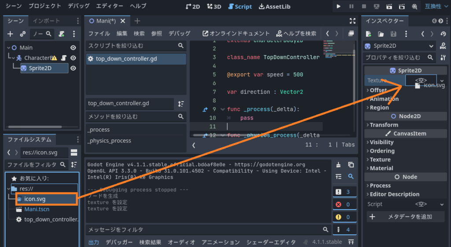Toggle visibility of Sprite2D node
Viewport: 451px width, 247px height.
click(x=74, y=68)
